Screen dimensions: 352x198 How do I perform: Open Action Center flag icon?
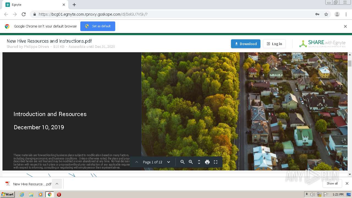pos(326,194)
